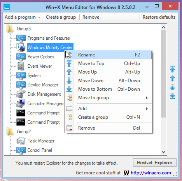Click the Group3 folder icon
182x181 pixels.
10,29
